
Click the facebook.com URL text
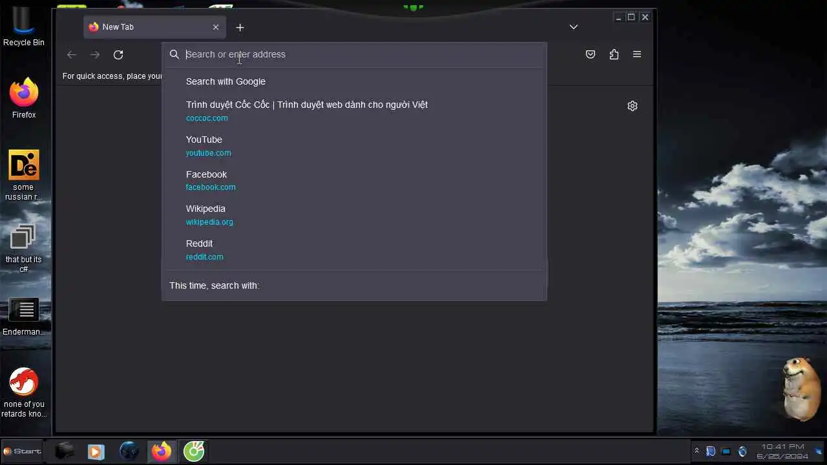click(211, 187)
